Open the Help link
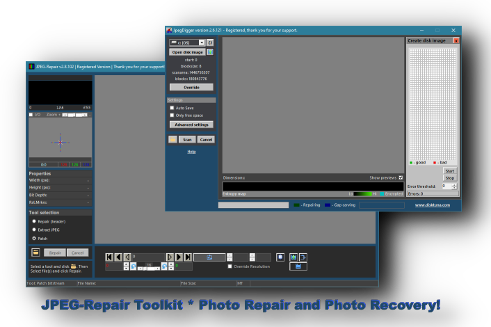491x327 pixels. (191, 151)
